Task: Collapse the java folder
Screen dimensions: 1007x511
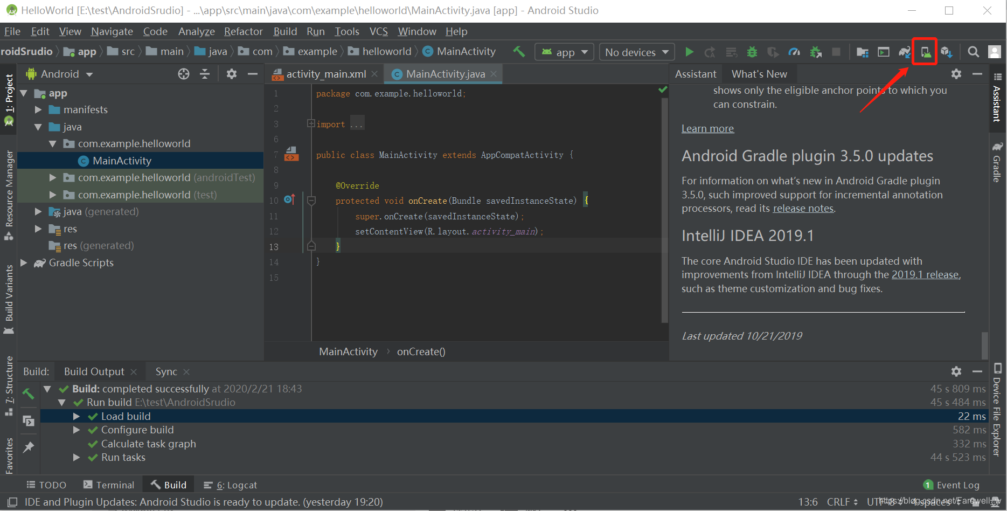Action: (38, 127)
